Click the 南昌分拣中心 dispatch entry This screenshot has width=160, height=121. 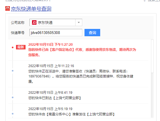[x=71, y=114]
